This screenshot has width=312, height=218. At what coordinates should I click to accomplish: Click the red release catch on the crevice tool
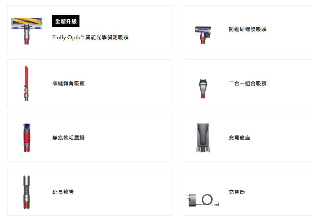coord(26,93)
